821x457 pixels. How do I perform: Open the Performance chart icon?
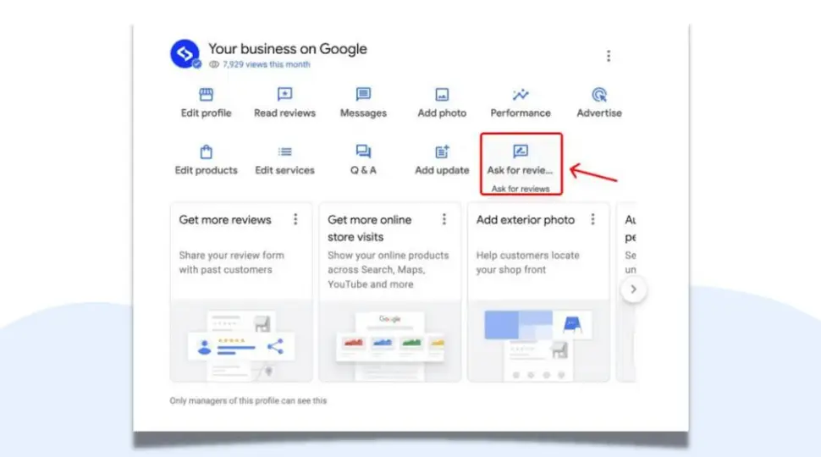(521, 95)
